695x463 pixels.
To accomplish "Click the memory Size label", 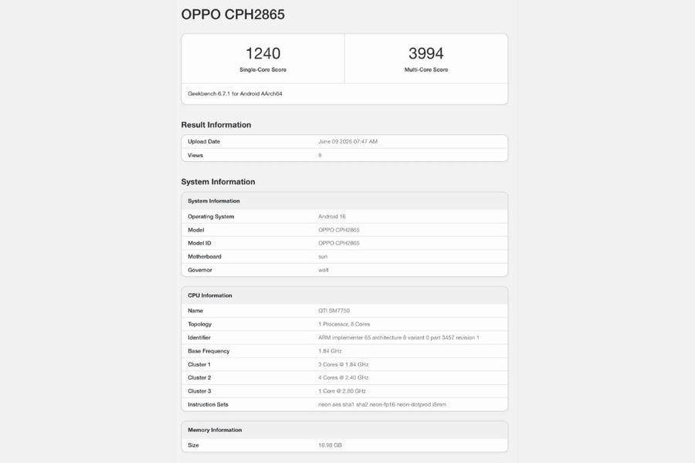I will pyautogui.click(x=193, y=445).
